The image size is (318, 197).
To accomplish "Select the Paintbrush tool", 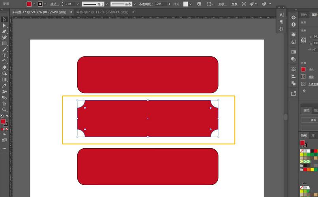I will pyautogui.click(x=4, y=50).
